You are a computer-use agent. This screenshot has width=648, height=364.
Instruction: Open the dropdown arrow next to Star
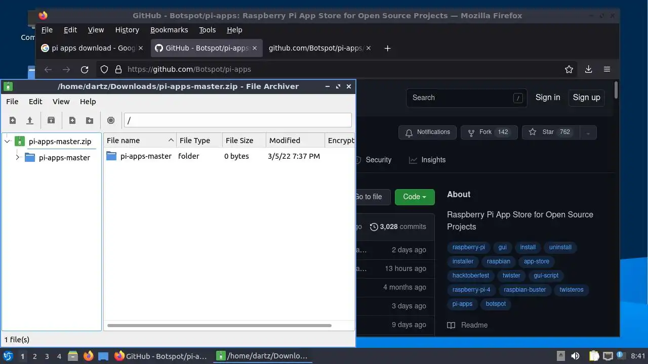pos(588,132)
